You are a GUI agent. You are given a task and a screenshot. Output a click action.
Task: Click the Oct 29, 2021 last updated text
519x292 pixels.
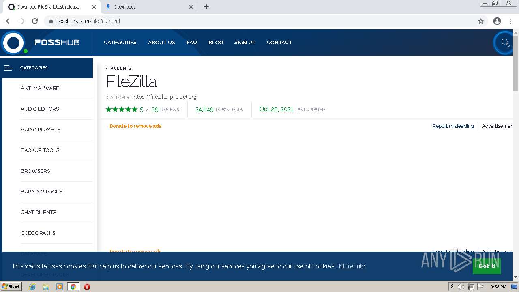292,109
